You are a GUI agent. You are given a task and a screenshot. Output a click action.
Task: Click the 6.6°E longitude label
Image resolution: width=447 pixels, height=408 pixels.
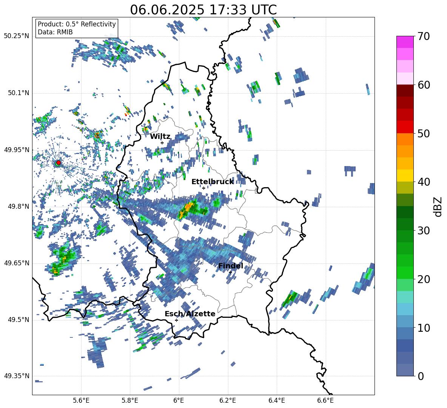(x=325, y=400)
